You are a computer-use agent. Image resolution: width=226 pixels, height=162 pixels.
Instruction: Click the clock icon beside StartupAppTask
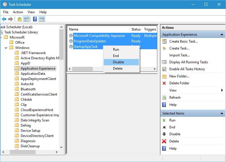pos(71,46)
